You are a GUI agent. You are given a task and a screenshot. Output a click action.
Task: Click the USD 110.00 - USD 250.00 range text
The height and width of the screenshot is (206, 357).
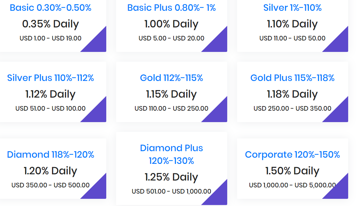(171, 108)
